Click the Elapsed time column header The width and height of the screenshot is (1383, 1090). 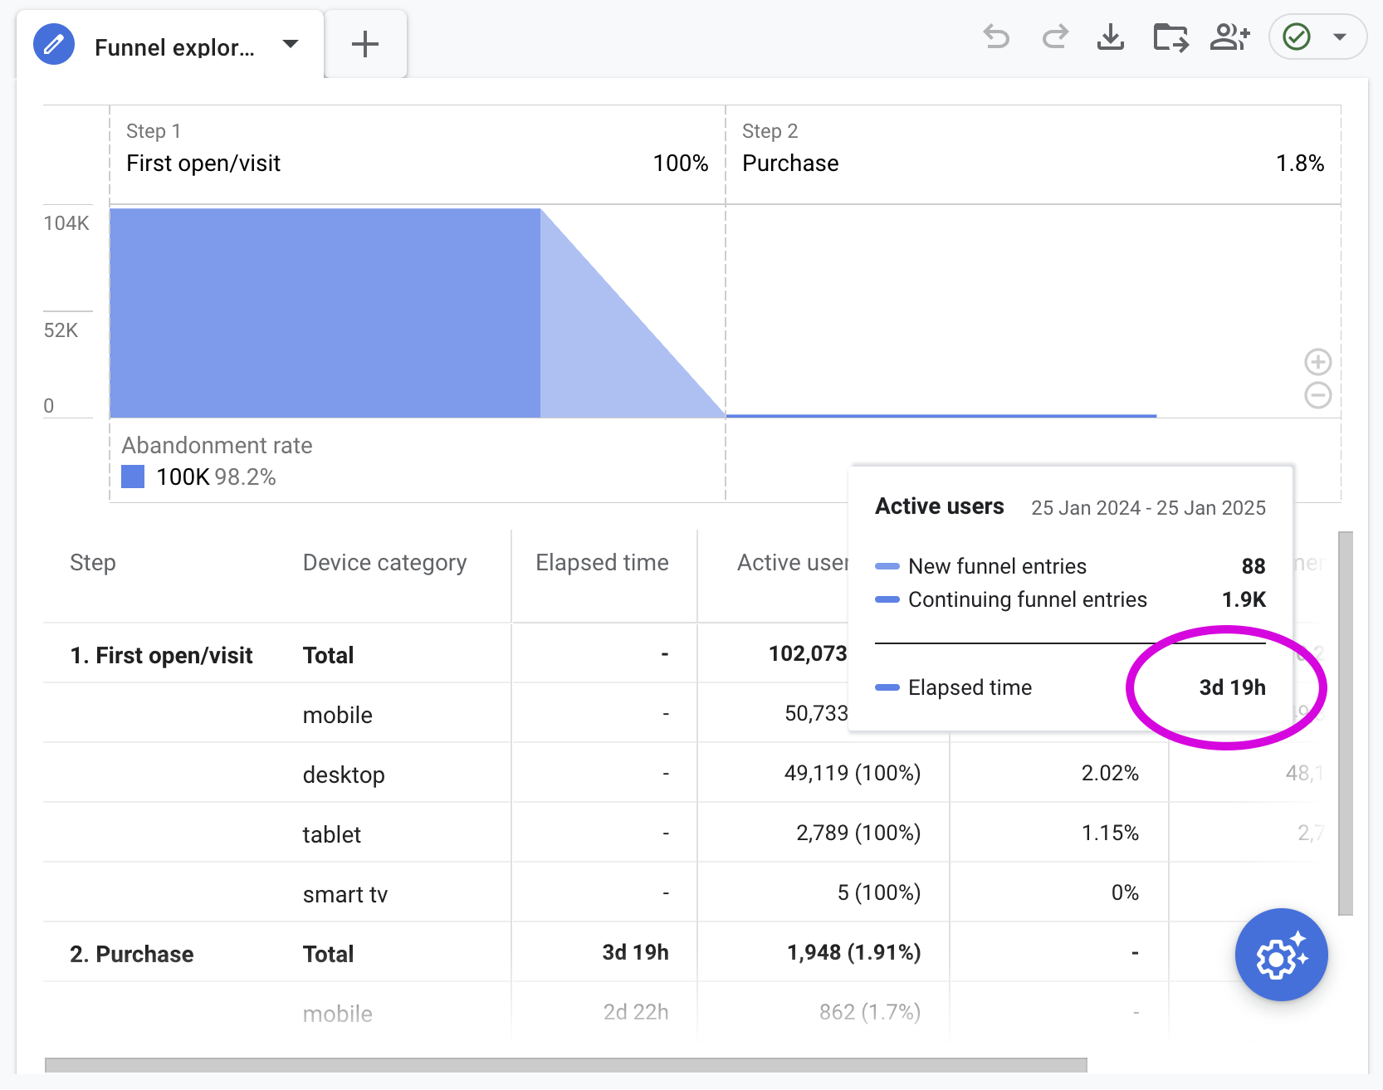click(602, 563)
